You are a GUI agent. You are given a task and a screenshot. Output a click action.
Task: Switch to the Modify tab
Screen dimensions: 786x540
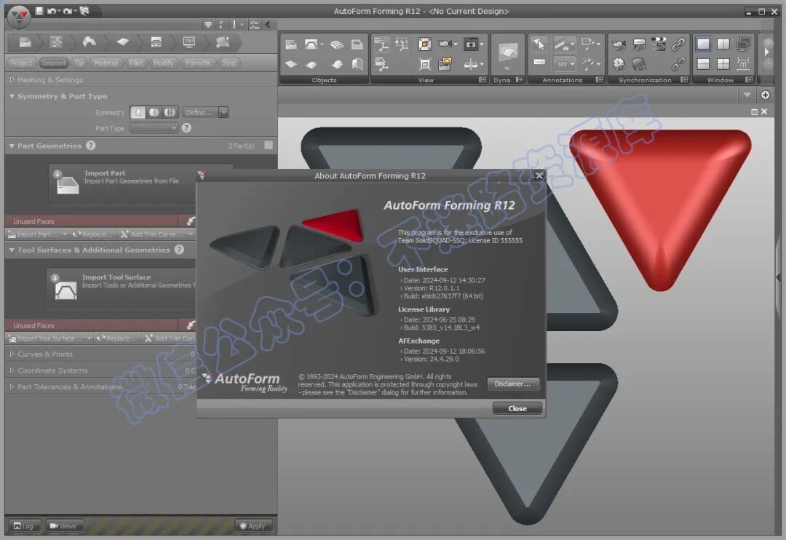click(x=164, y=63)
